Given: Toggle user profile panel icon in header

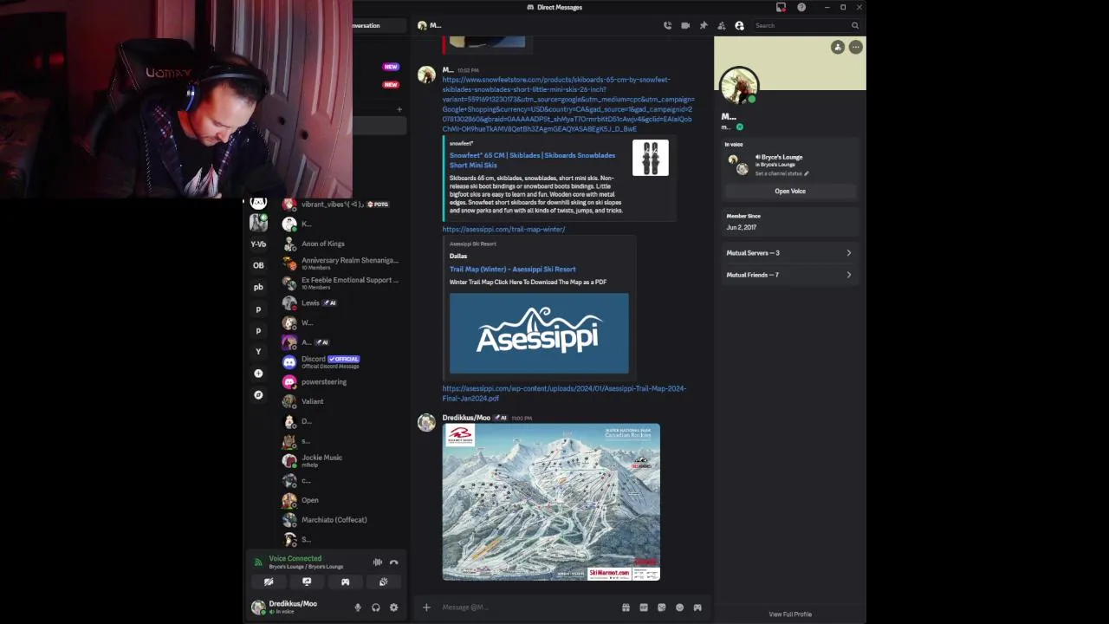Looking at the screenshot, I should pyautogui.click(x=739, y=26).
